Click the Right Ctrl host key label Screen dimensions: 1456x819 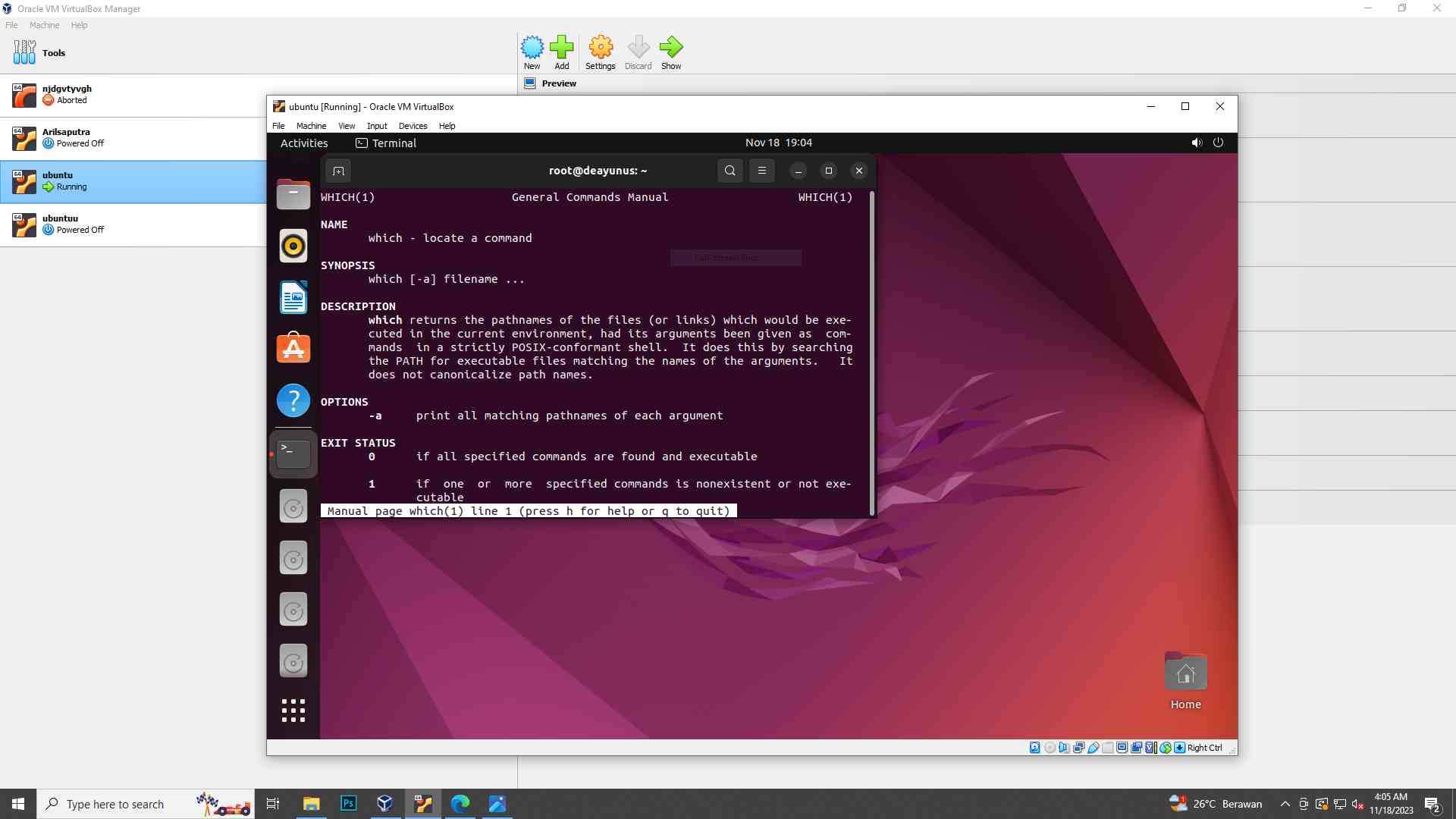1204,748
